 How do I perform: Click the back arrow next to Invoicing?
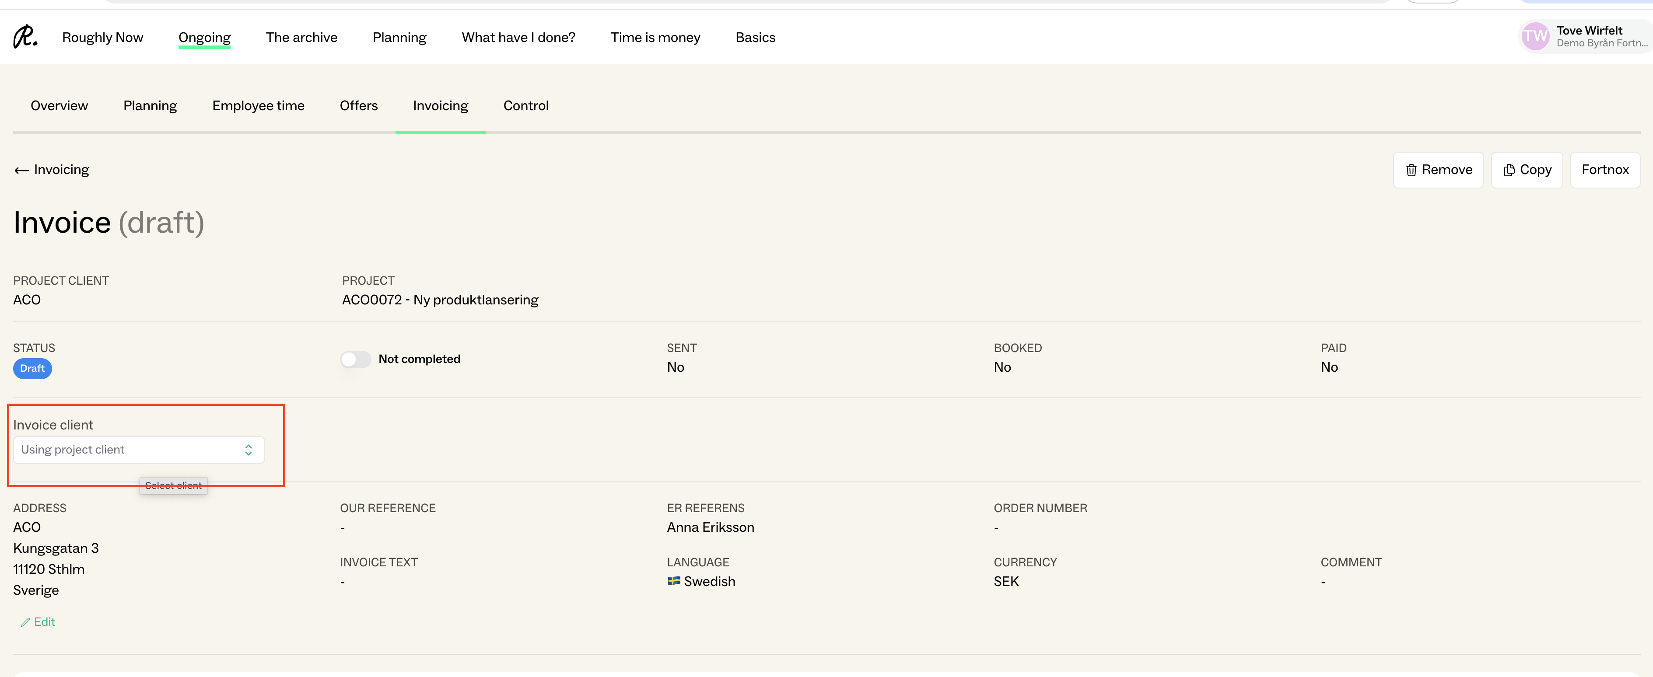coord(21,171)
